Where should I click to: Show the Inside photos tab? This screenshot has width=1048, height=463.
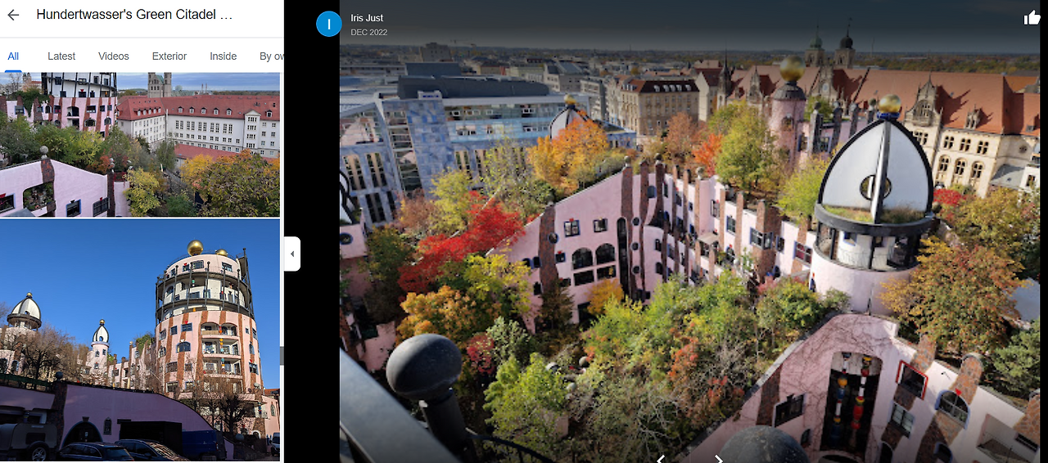223,56
